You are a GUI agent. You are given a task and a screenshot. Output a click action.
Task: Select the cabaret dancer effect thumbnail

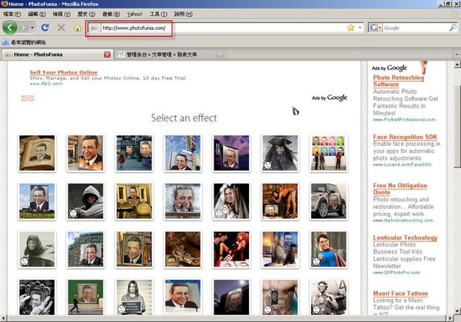[231, 249]
